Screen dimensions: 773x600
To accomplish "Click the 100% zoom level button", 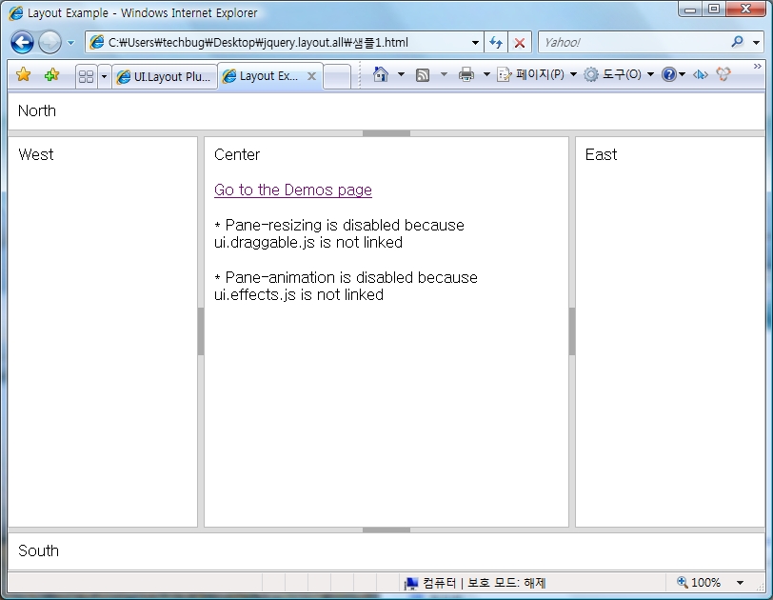I will pos(699,583).
